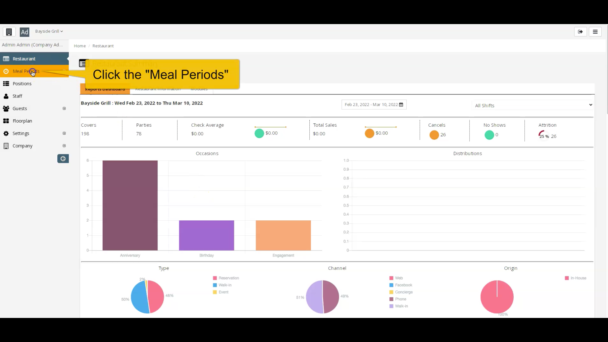Viewport: 608px width, 342px height.
Task: Toggle Walk-in legend in Channel chart
Action: pyautogui.click(x=399, y=306)
